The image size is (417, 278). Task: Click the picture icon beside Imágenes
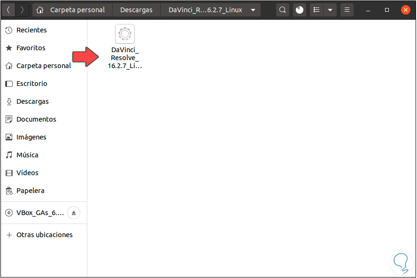9,137
